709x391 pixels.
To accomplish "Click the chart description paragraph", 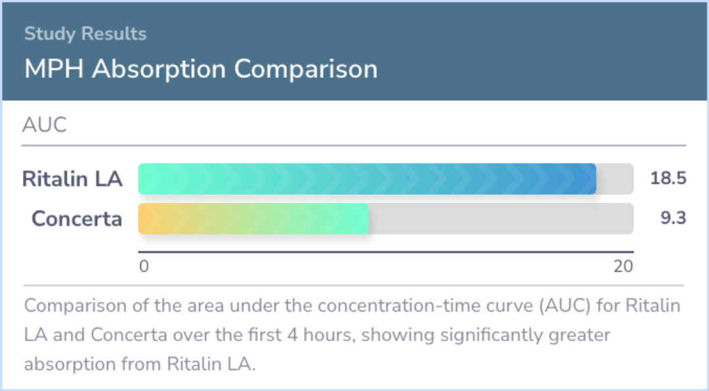I will click(x=353, y=335).
